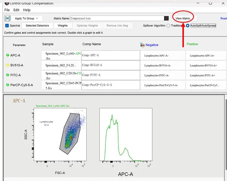Click the [M] matrix icon
Viewport: 227px width, 181px height.
coord(8,18)
